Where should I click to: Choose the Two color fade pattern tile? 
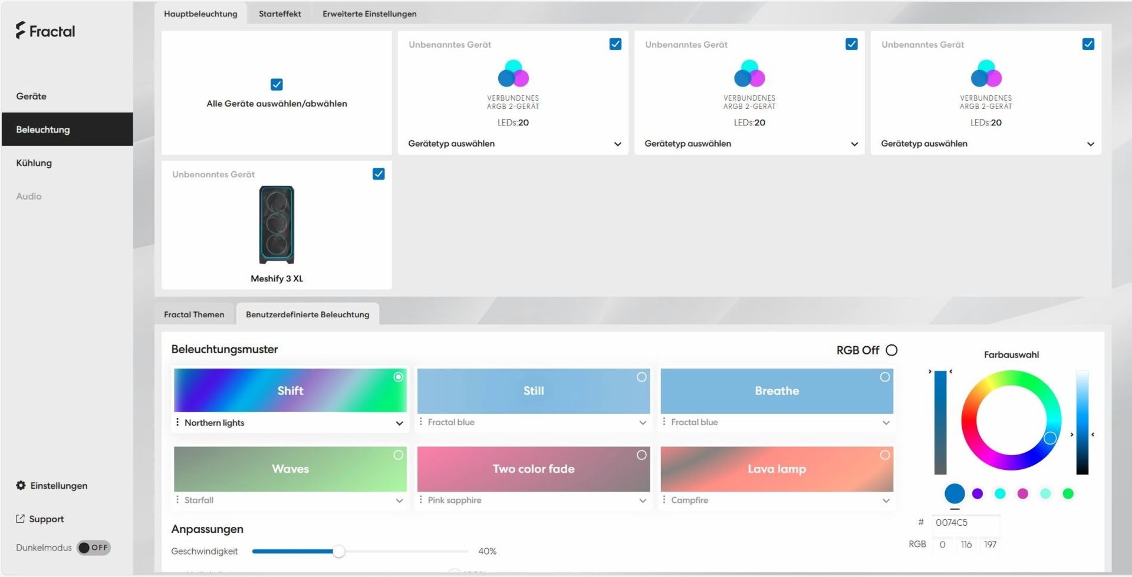[534, 469]
